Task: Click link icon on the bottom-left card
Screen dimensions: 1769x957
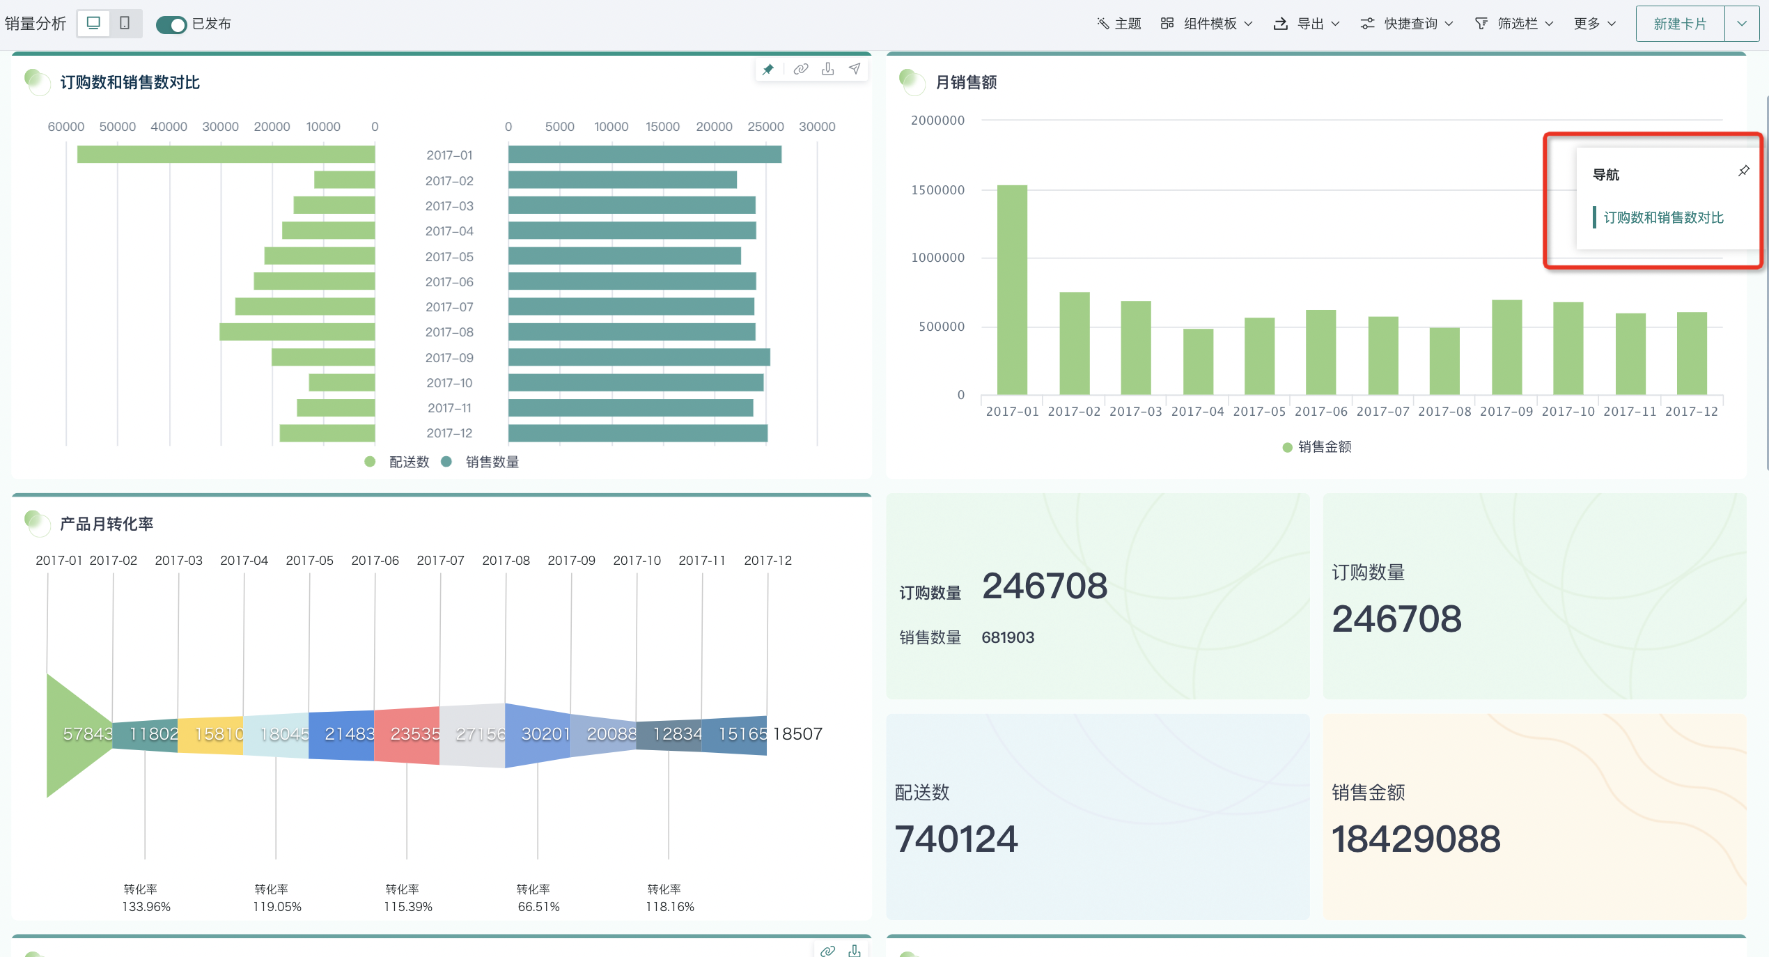Action: point(827,950)
